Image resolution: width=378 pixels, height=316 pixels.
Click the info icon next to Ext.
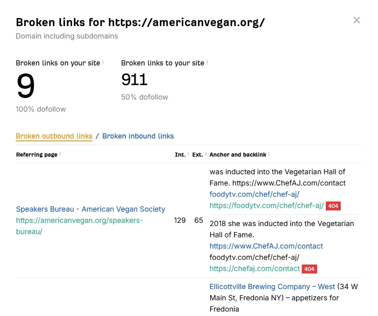206,153
